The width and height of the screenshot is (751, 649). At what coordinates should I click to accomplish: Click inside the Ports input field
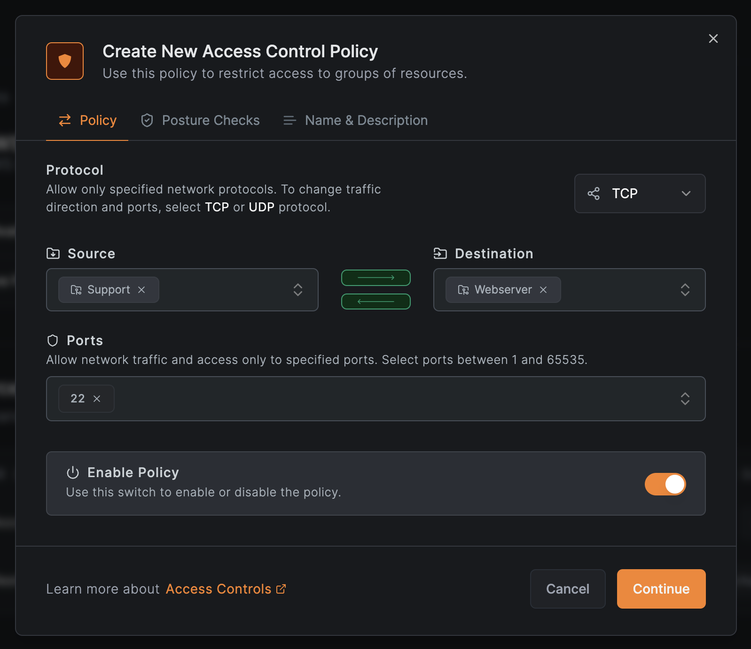(376, 399)
